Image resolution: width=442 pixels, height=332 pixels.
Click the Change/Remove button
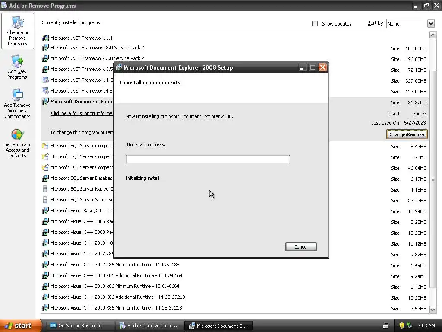[x=407, y=134]
